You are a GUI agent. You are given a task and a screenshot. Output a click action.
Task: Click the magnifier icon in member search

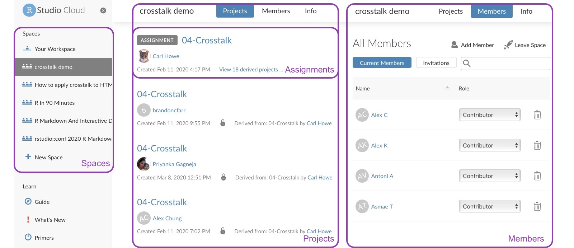[x=467, y=64]
